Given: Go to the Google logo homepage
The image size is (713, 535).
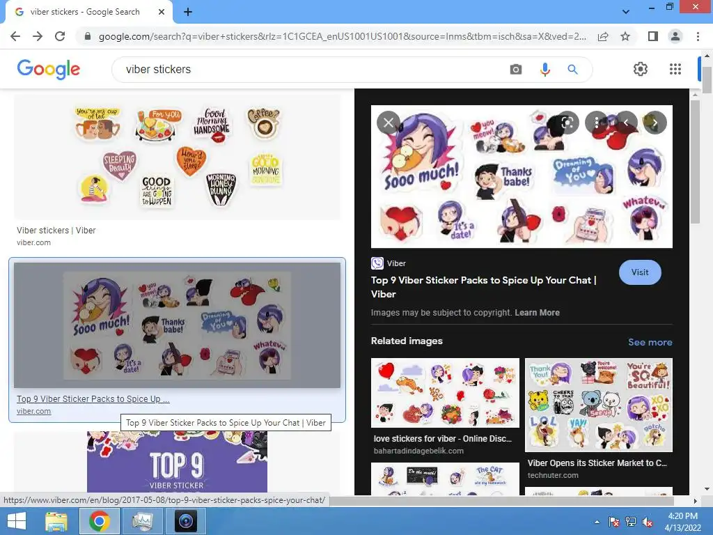Looking at the screenshot, I should tap(48, 69).
